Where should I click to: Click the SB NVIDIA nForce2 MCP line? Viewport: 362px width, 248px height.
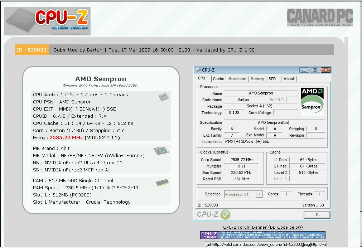point(72,170)
